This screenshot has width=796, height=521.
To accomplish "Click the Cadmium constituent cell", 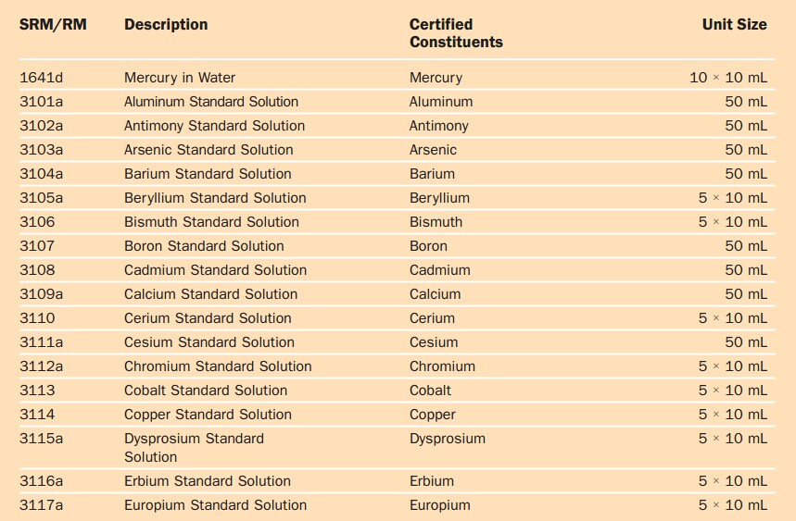I will coord(439,270).
